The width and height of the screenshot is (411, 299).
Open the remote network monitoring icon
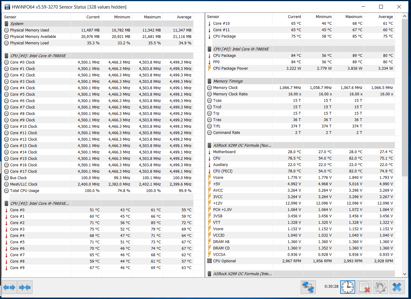coord(308,287)
